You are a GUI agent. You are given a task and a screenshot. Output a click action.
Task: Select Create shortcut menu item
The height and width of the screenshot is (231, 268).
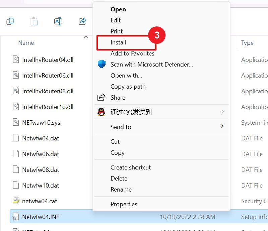pos(131,167)
